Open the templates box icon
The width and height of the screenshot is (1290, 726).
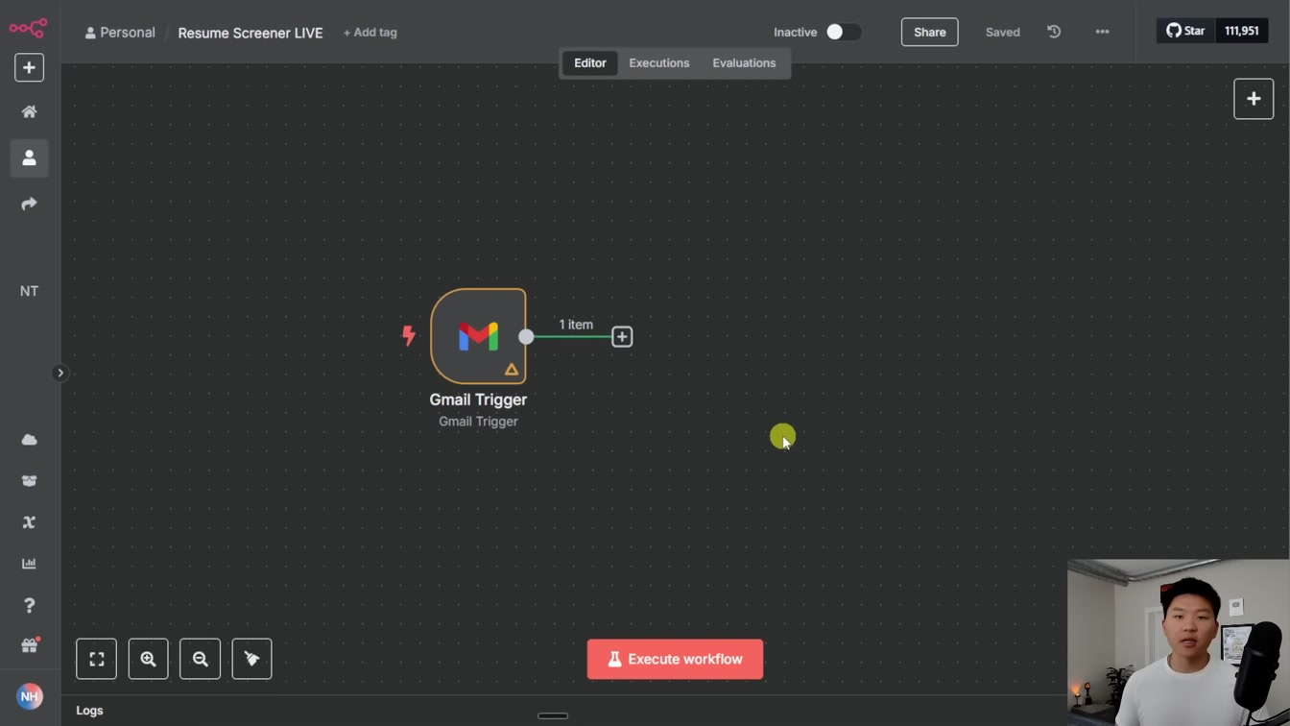pos(29,481)
